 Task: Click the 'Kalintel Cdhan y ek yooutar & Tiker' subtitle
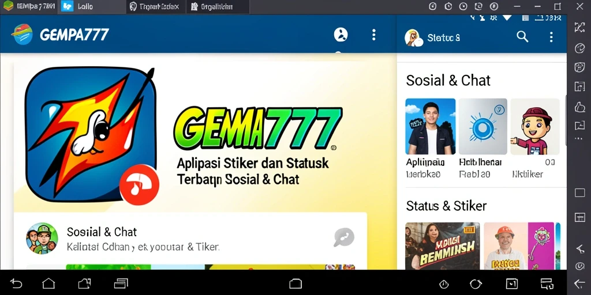point(143,247)
